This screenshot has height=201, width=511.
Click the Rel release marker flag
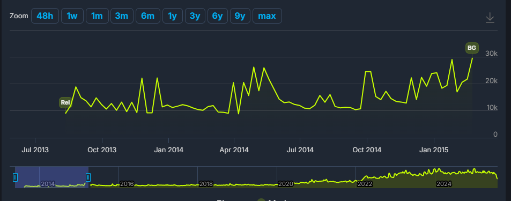(x=65, y=102)
